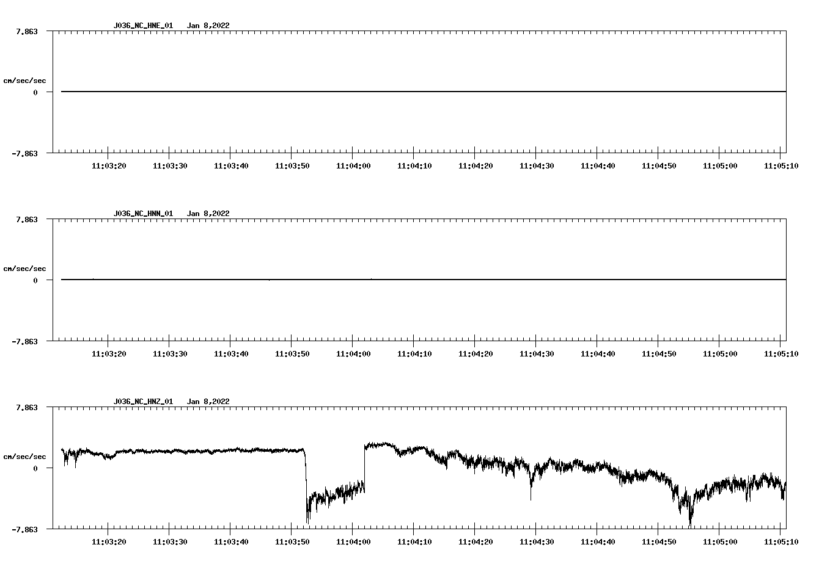Click 11:05:10 time label on HNE axis
The height and width of the screenshot is (564, 830).
pyautogui.click(x=781, y=165)
